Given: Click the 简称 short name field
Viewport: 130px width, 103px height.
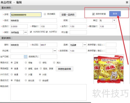Looking at the screenshot, I should (19, 45).
